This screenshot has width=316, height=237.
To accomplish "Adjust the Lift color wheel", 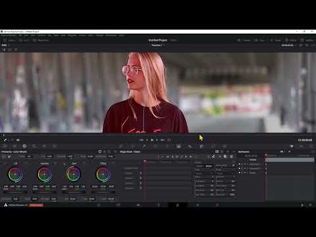I will 15,174.
